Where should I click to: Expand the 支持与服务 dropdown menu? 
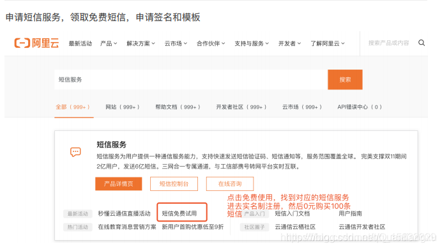[x=252, y=43]
